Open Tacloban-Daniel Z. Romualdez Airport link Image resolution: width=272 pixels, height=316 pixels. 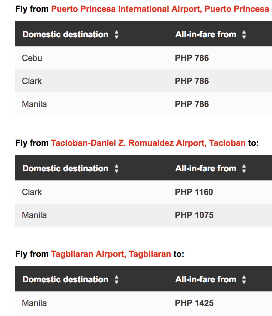click(148, 143)
